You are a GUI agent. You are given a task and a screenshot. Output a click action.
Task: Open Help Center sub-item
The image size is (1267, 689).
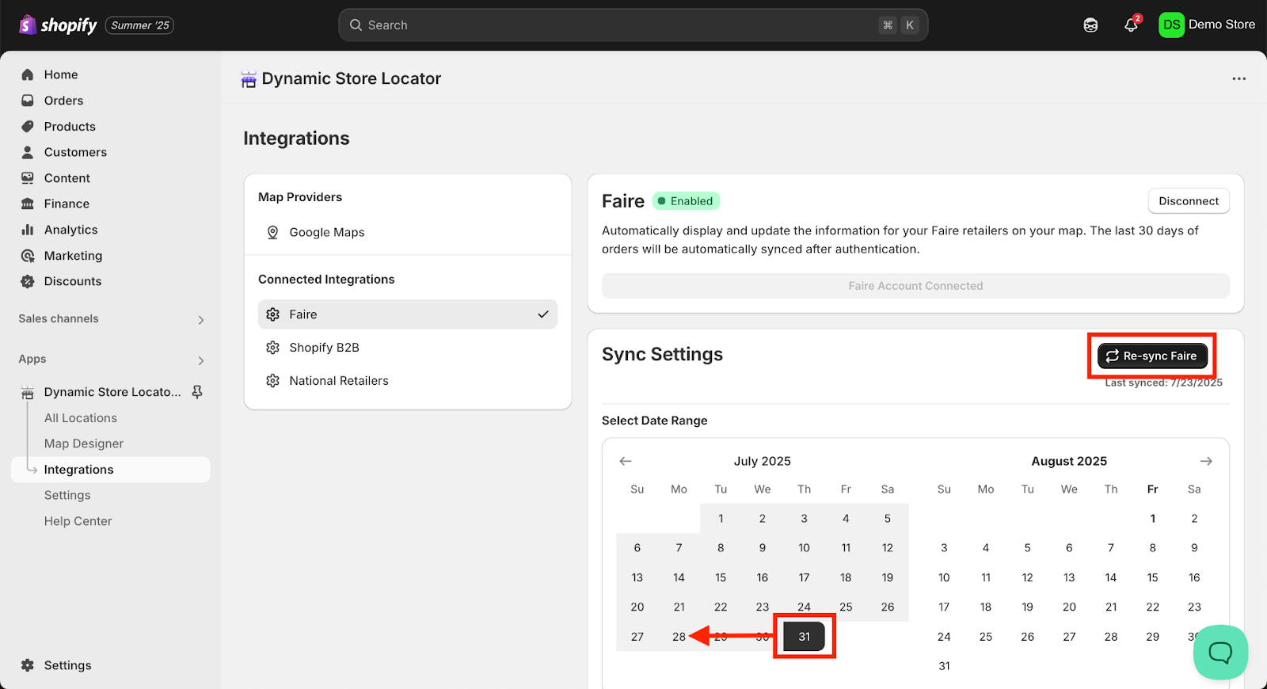click(78, 521)
